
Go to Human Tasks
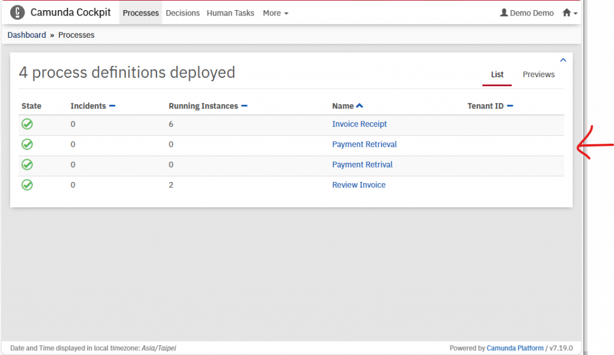pyautogui.click(x=230, y=13)
